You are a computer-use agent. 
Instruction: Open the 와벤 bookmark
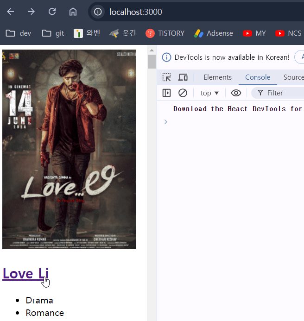click(x=87, y=33)
